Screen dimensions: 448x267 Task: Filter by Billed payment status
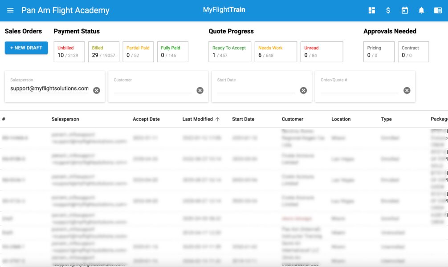pos(104,52)
